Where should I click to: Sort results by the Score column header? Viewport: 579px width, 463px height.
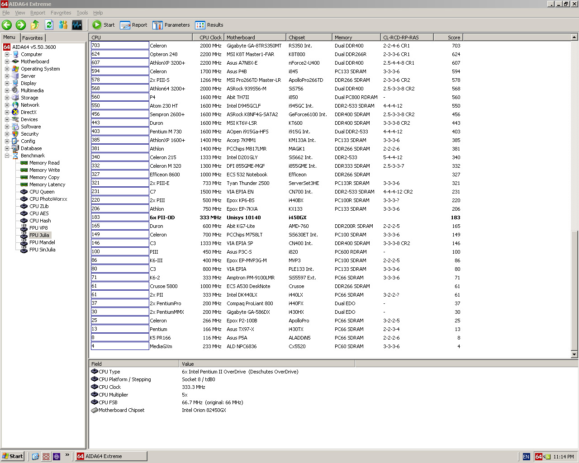point(447,38)
